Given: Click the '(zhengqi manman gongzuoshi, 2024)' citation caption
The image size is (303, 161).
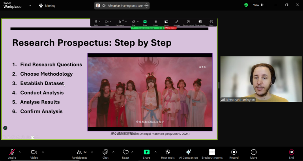Looking at the screenshot, I should [165, 133].
